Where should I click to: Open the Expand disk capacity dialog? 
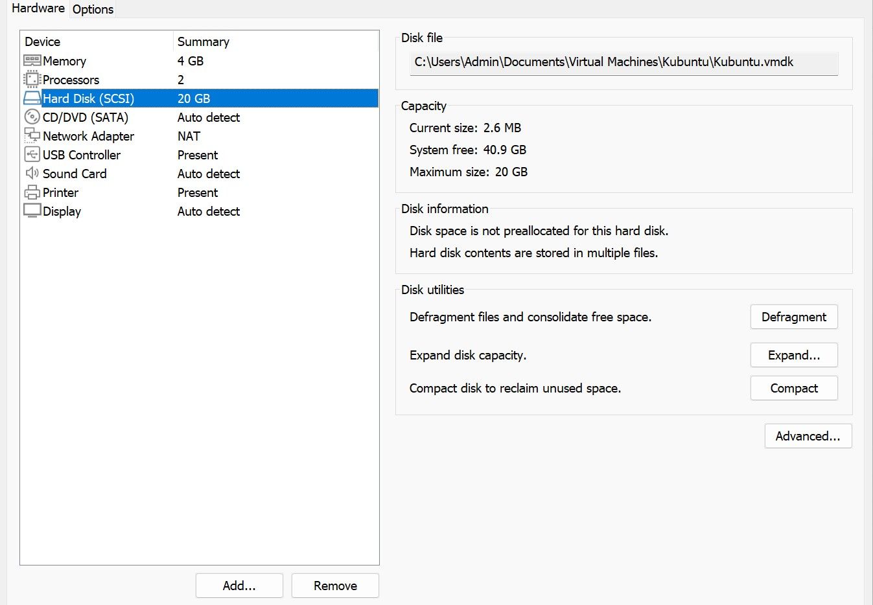(x=793, y=355)
